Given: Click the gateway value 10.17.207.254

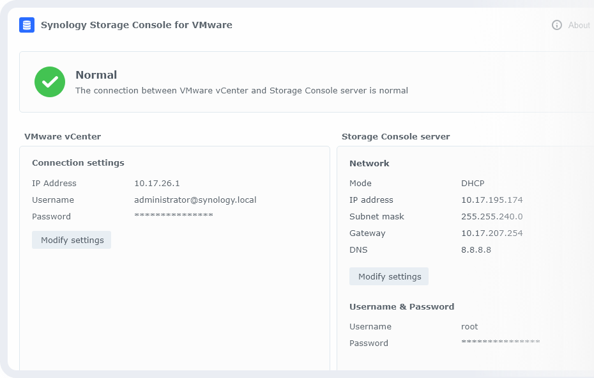Looking at the screenshot, I should [492, 233].
